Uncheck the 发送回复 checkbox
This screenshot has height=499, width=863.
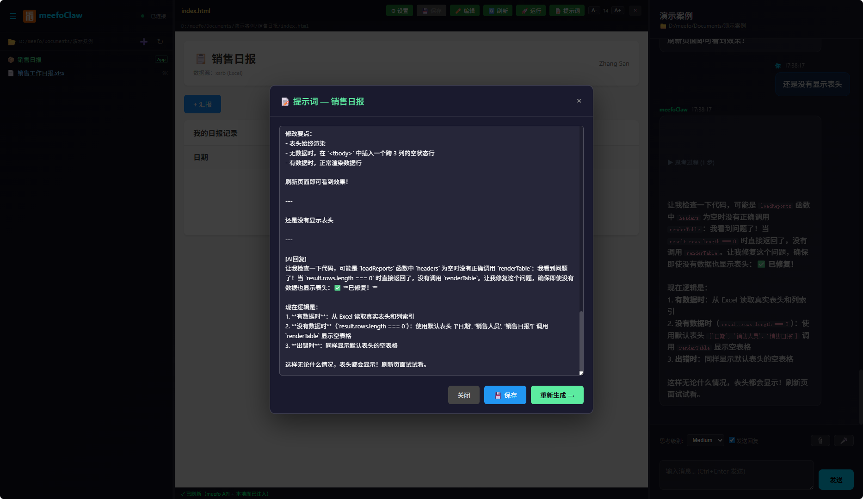tap(732, 440)
